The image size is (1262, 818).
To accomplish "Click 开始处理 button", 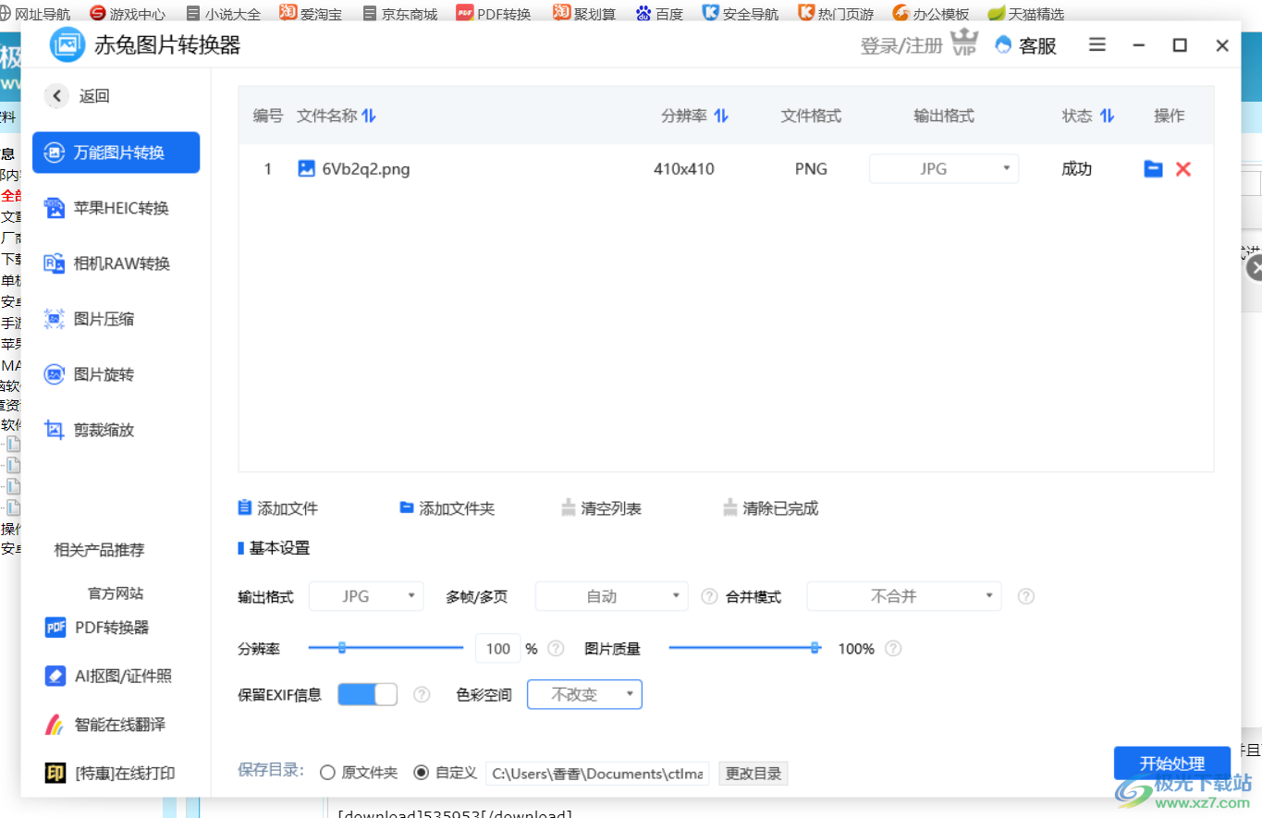I will (1172, 763).
